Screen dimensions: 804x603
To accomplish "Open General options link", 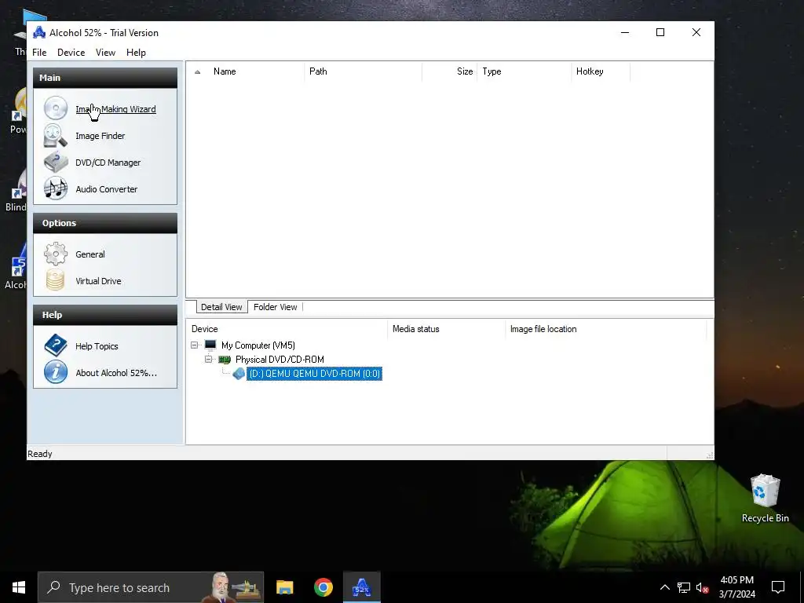I will click(90, 254).
